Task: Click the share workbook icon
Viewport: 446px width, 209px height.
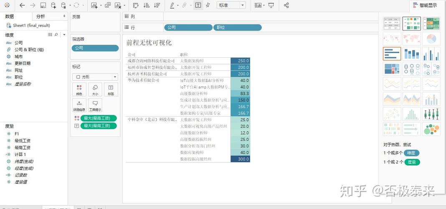Action: pyautogui.click(x=286, y=5)
